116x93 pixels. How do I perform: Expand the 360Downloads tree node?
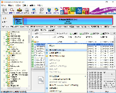[4, 38]
